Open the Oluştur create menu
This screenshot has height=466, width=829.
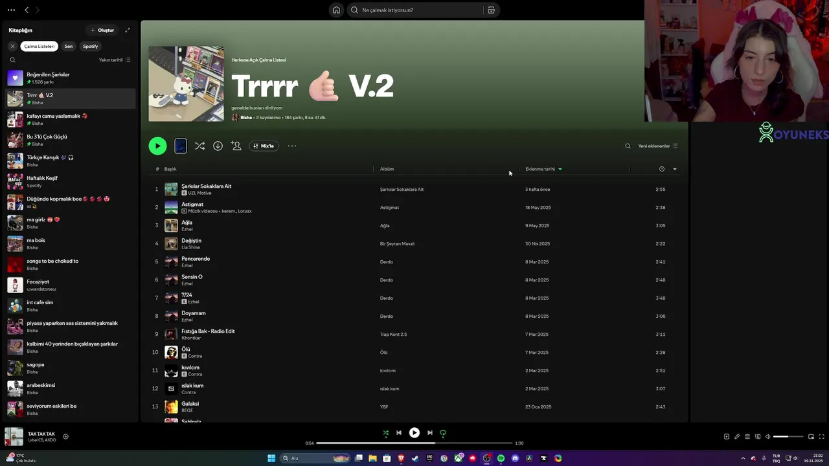click(102, 30)
